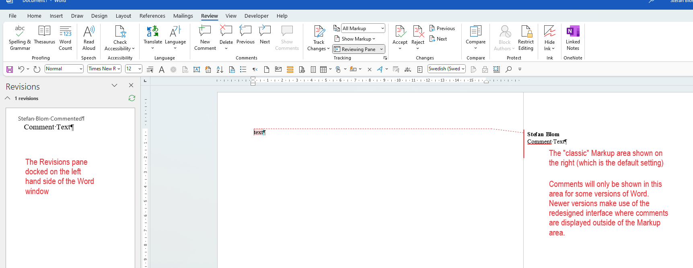693x268 pixels.
Task: Insert a New Comment
Action: pyautogui.click(x=205, y=38)
